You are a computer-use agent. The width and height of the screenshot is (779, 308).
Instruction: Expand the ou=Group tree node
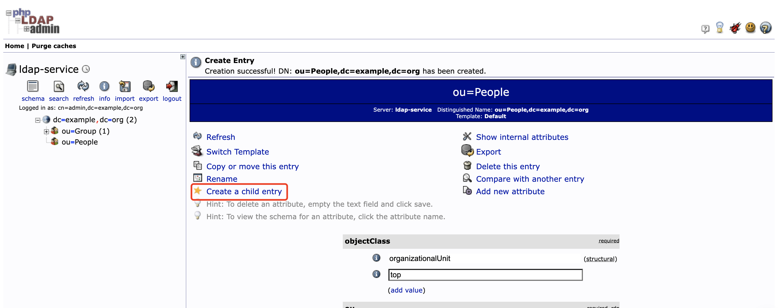coord(46,131)
